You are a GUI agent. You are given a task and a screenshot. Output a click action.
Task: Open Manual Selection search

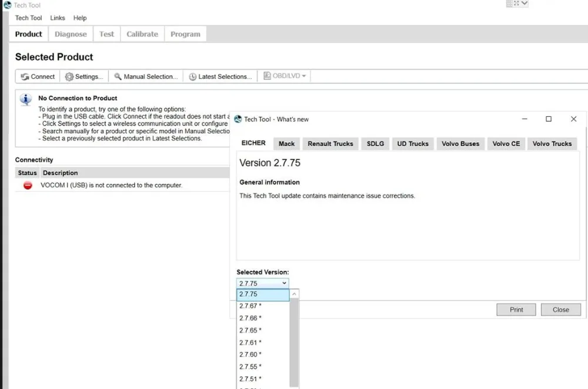146,76
